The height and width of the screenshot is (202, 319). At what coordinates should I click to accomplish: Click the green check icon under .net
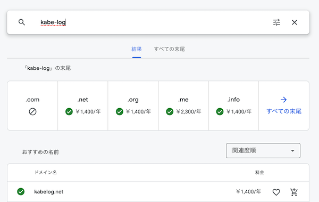click(x=69, y=111)
